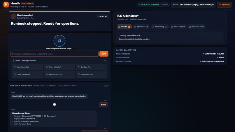The height and width of the screenshot is (132, 235).
Task: Open the Insurance Claim tab
Action: [x=196, y=27]
